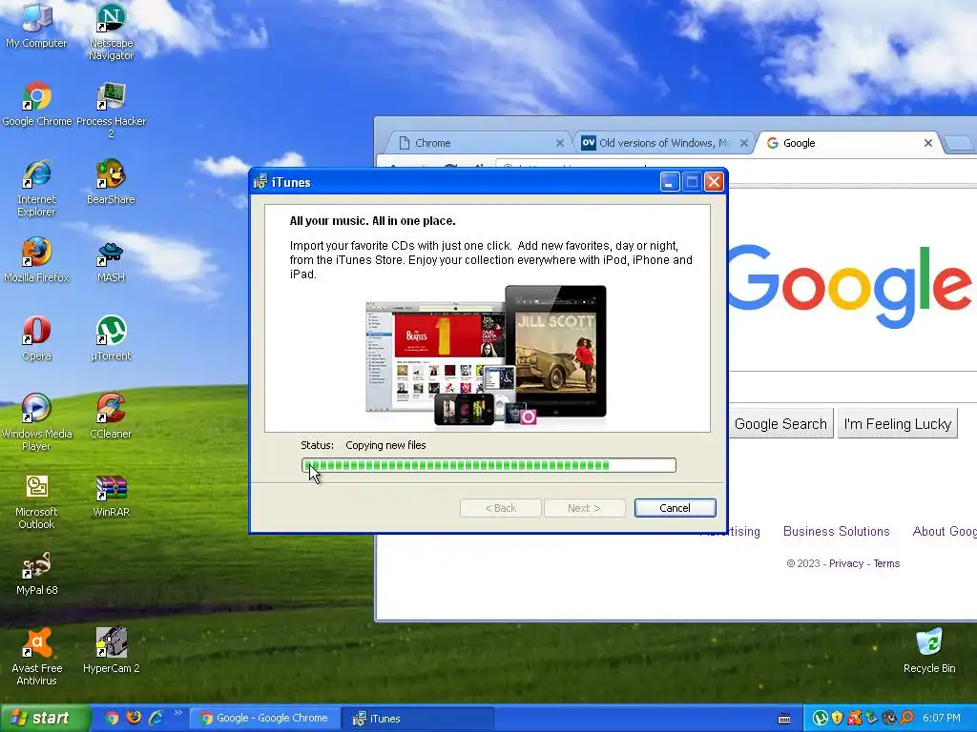Select Microsoft Outlook desktop icon
This screenshot has height=732, width=977.
click(x=37, y=500)
